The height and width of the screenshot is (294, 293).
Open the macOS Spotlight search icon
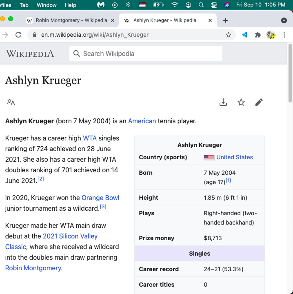(x=201, y=5)
